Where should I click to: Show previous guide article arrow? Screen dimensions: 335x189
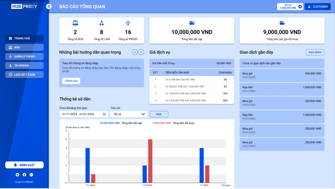[135, 52]
